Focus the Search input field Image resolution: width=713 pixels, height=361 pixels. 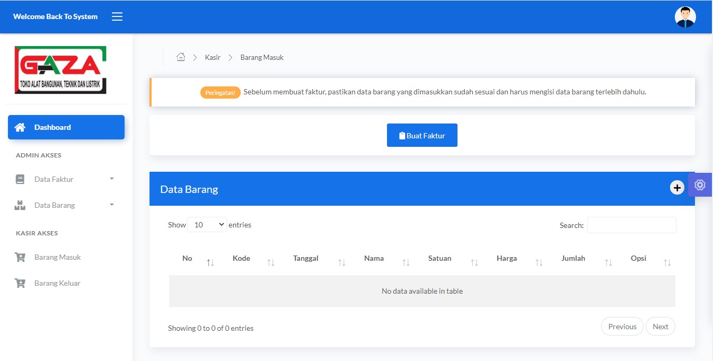(x=631, y=225)
